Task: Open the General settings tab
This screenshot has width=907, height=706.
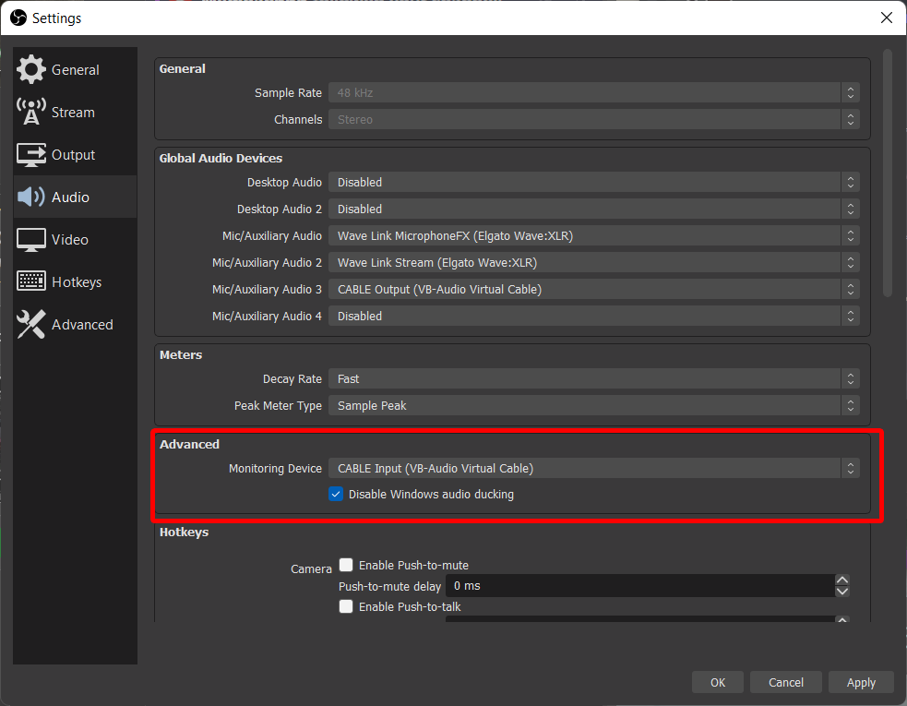Action: pyautogui.click(x=75, y=69)
